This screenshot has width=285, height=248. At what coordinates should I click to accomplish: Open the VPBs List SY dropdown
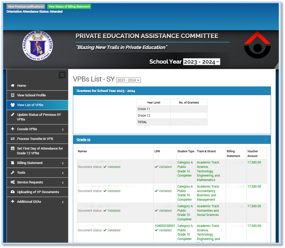pyautogui.click(x=128, y=80)
